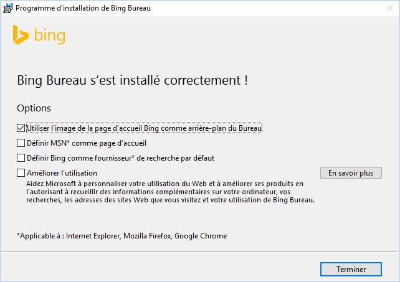The image size is (400, 282).
Task: Click 'Google Chrome' in the footnote
Action: click(201, 236)
